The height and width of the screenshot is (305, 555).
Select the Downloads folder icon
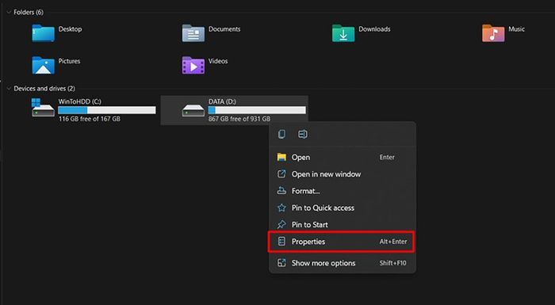click(343, 33)
